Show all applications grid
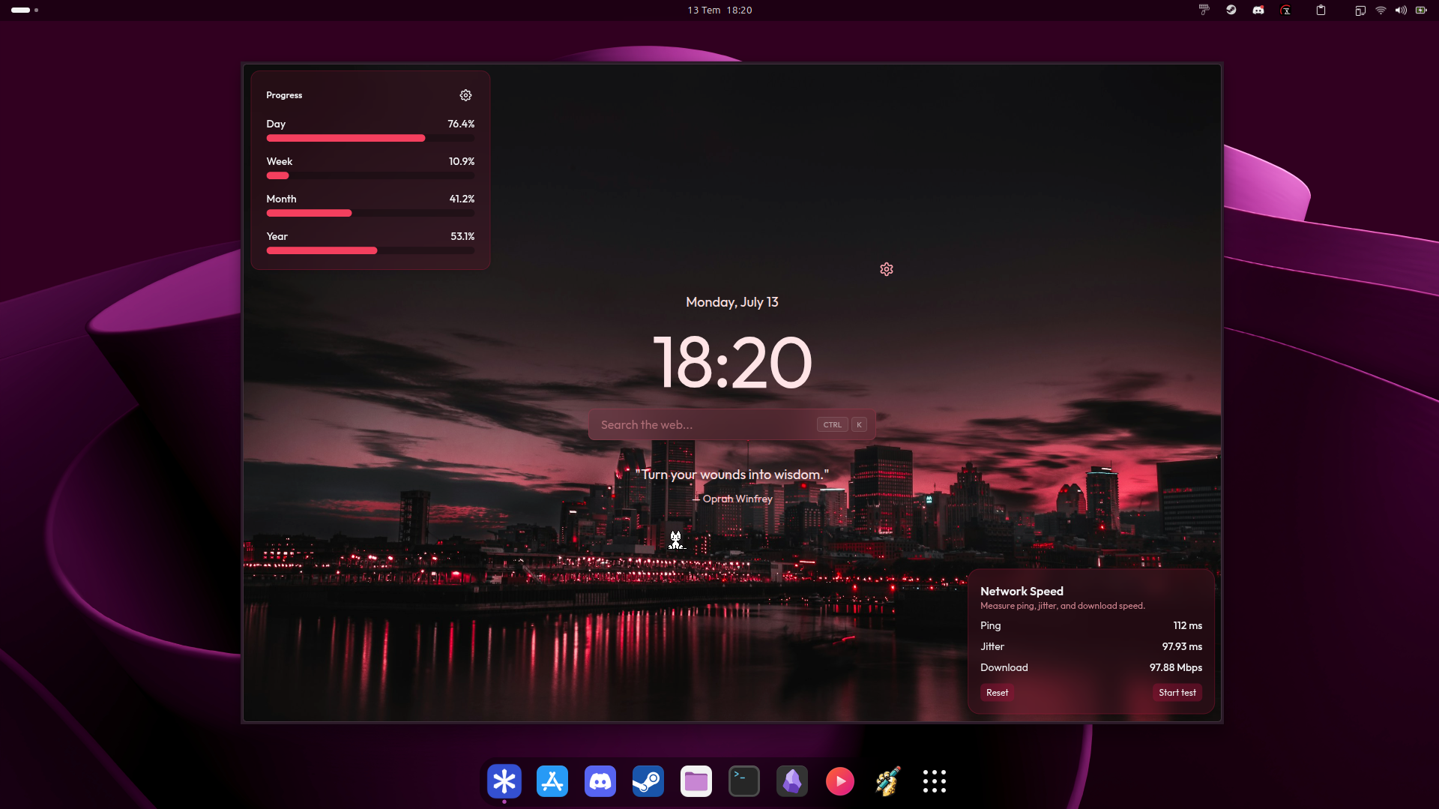1439x809 pixels. pyautogui.click(x=935, y=781)
